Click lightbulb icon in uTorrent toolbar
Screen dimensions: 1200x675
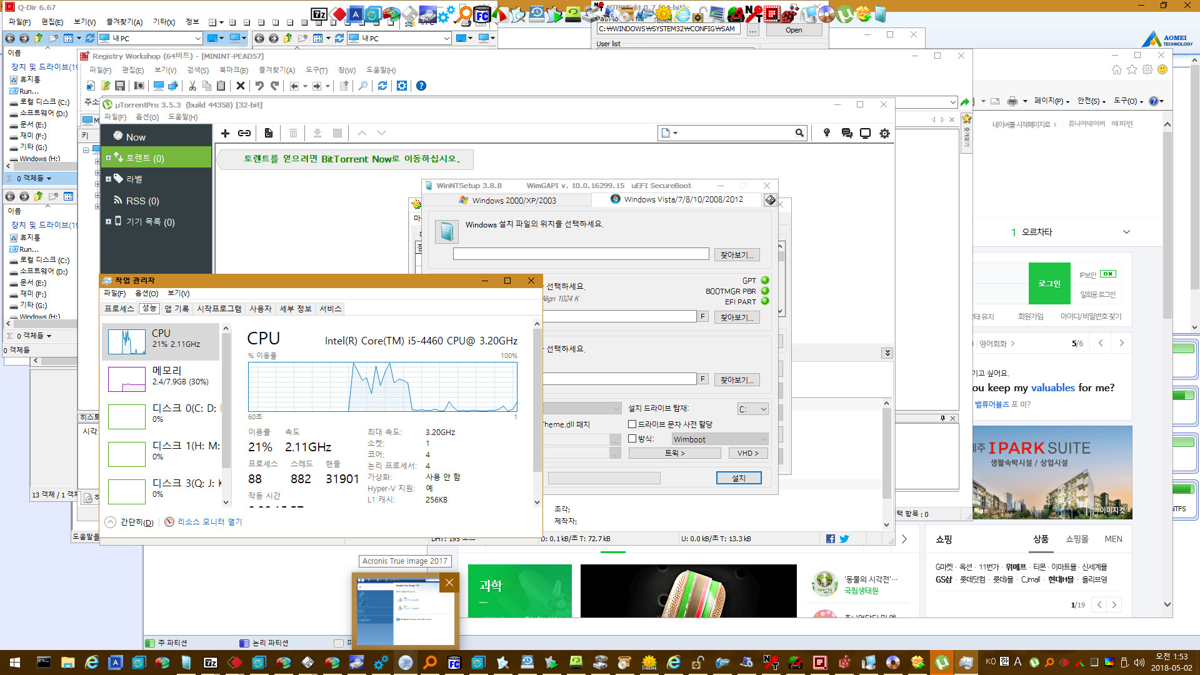[827, 132]
